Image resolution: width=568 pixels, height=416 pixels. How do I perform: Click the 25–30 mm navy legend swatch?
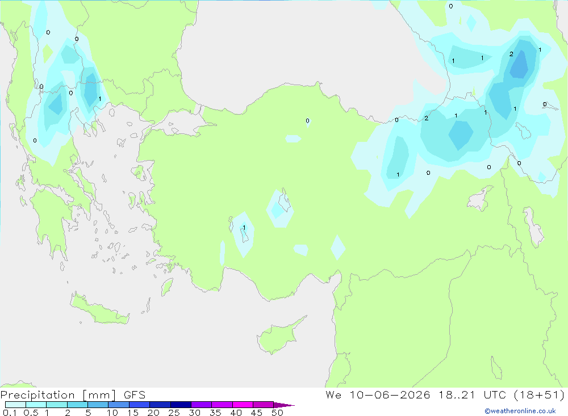click(x=181, y=405)
